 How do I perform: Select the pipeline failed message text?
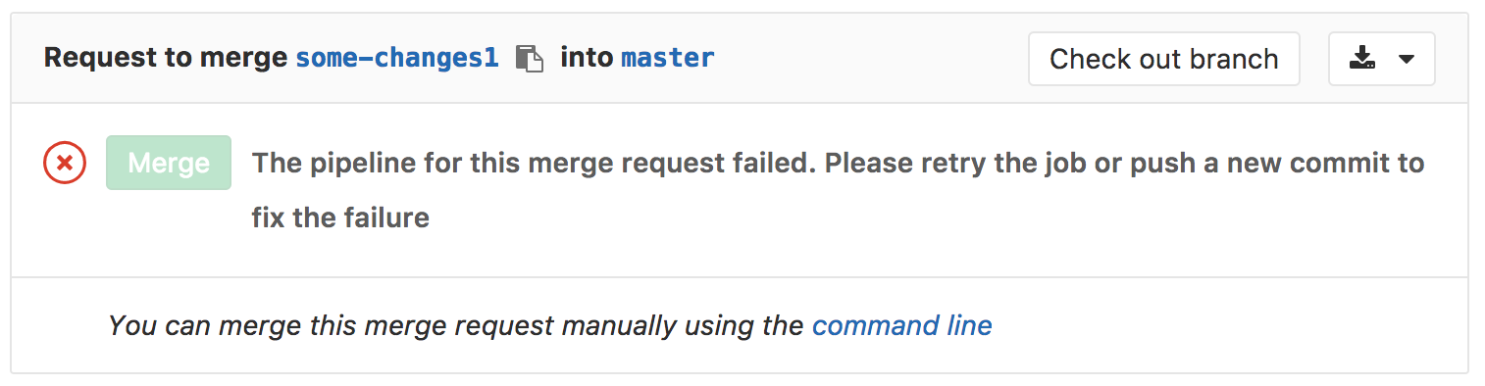click(839, 189)
